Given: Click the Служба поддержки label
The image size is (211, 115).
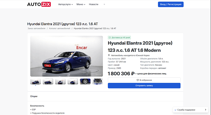Looking at the screenshot, I should (x=186, y=110).
